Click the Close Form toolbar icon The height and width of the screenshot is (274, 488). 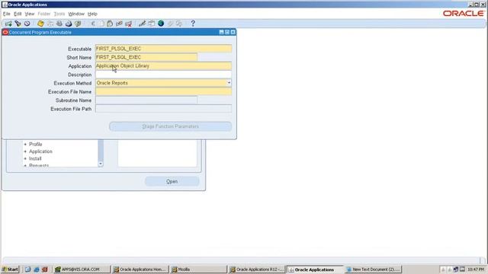[78, 24]
